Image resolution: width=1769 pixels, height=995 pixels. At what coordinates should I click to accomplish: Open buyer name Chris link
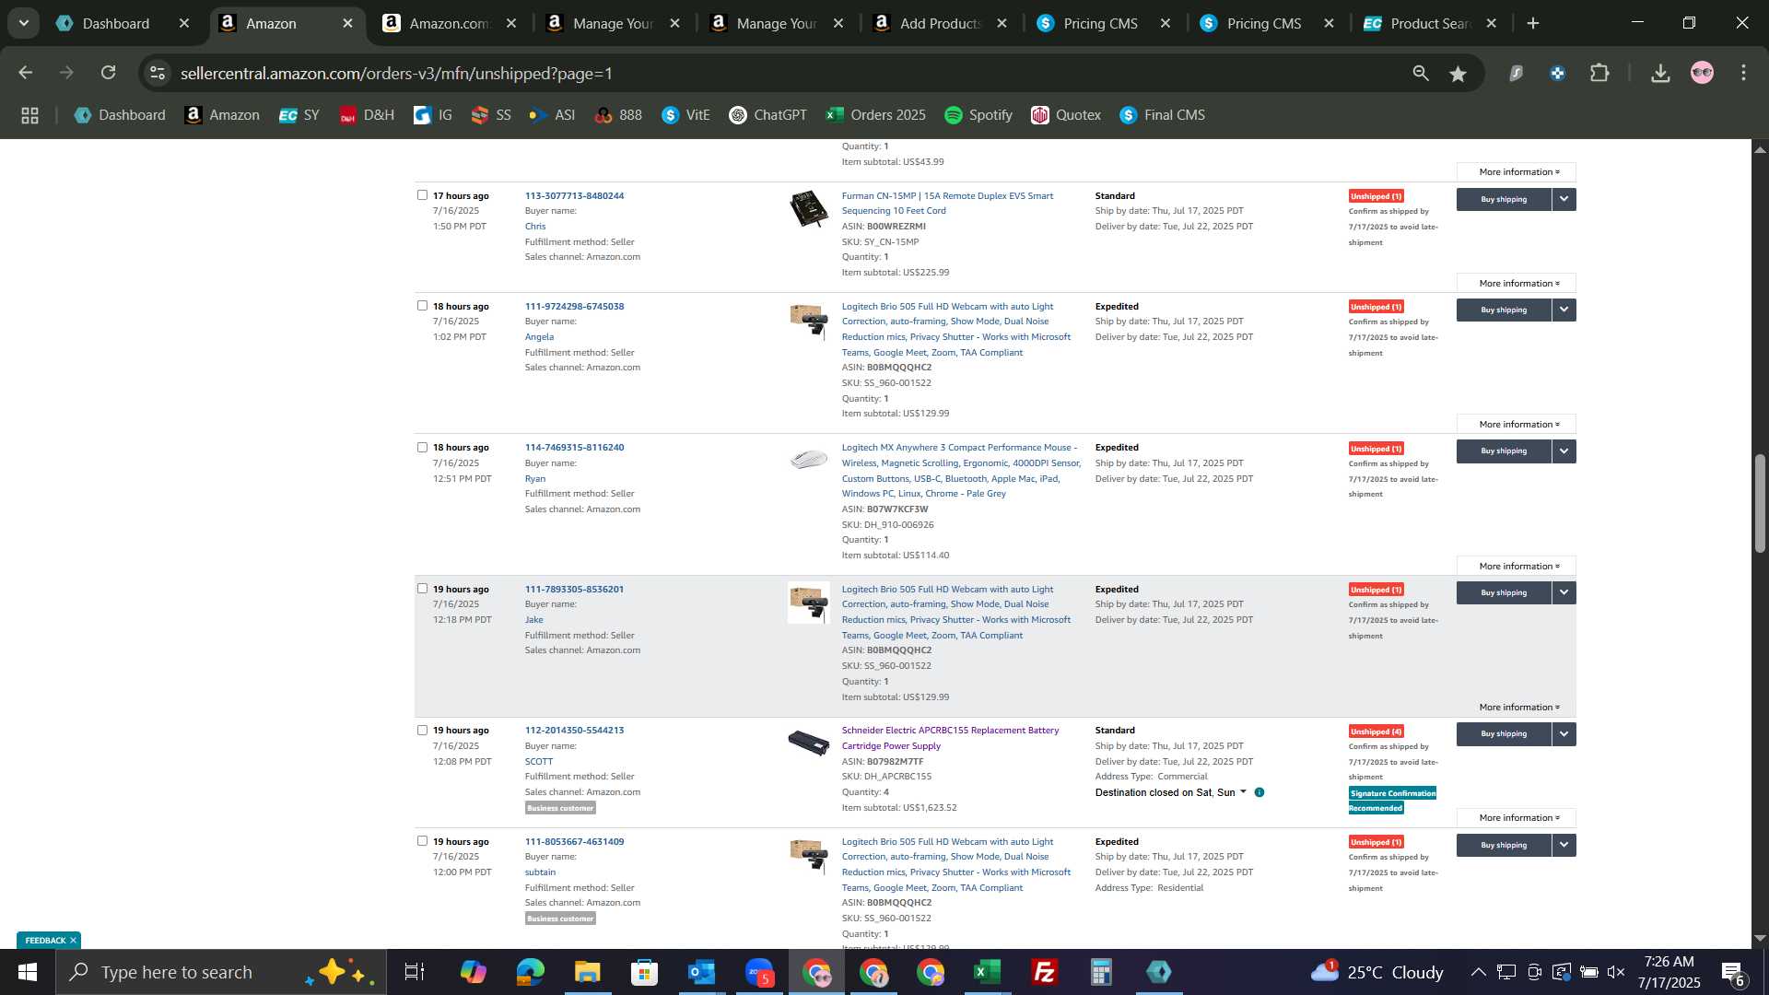[535, 227]
